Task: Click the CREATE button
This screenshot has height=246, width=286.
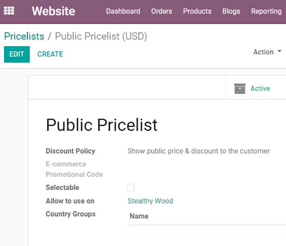Action: [x=50, y=54]
